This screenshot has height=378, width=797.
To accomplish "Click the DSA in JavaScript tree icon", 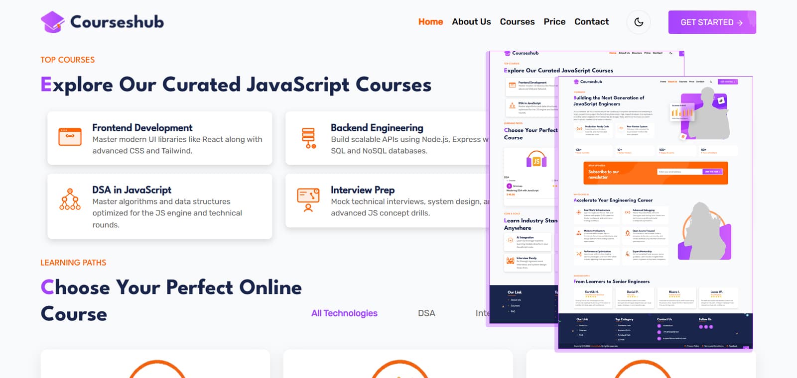I will [x=70, y=199].
